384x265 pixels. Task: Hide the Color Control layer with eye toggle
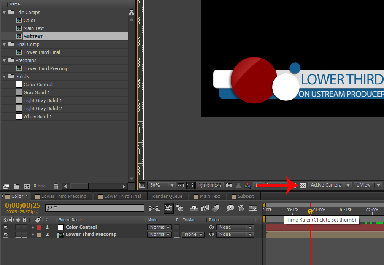pos(5,227)
